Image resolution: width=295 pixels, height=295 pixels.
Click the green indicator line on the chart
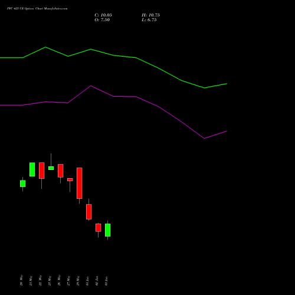coord(136,58)
